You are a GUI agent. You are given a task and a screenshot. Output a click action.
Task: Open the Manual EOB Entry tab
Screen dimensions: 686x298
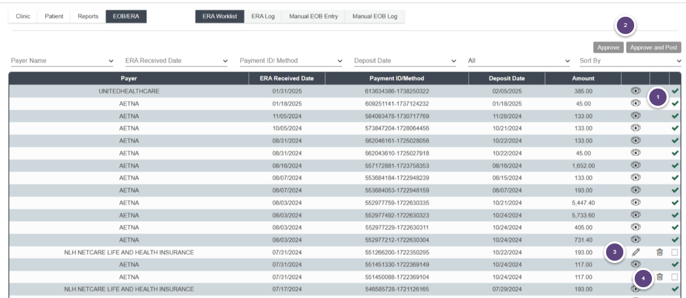313,17
